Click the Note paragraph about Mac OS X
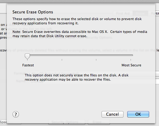The width and height of the screenshot is (159, 126). [80, 34]
